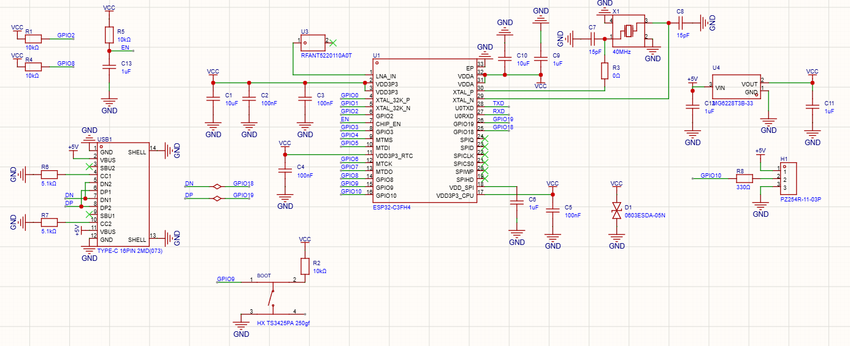
Task: Select capacitor C7 symbol
Action: click(x=593, y=39)
